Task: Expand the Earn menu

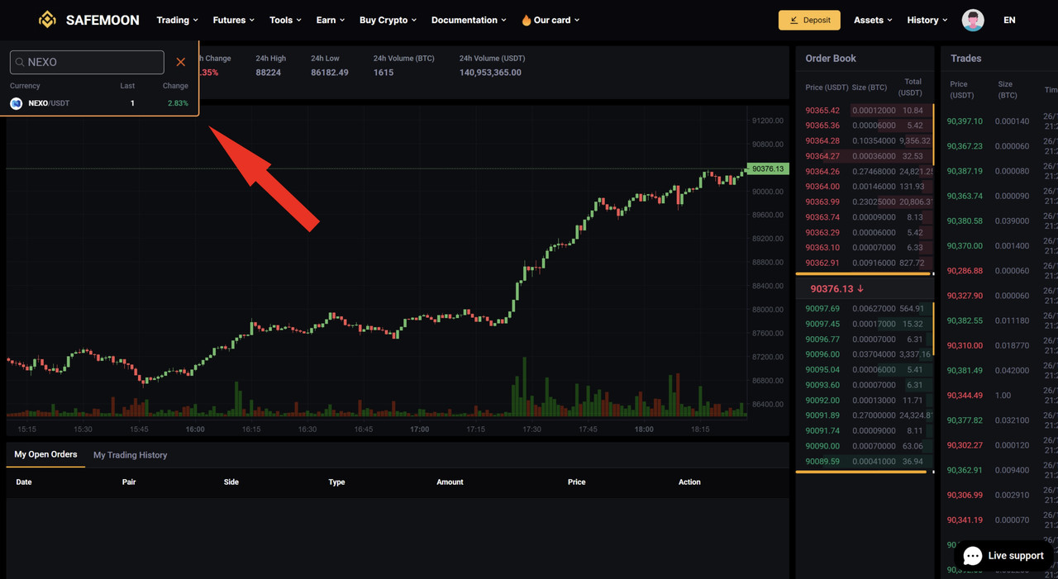Action: pos(330,20)
